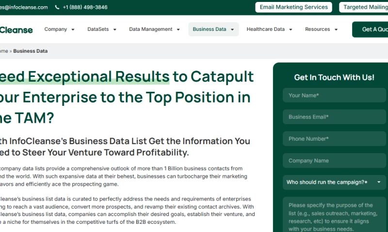The image size is (388, 232).
Task: Expand the DataSets dropdown arrow
Action: (115, 29)
